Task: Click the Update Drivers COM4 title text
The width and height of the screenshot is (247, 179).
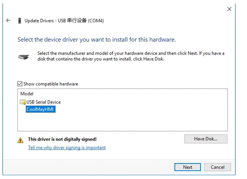Action: pyautogui.click(x=64, y=21)
